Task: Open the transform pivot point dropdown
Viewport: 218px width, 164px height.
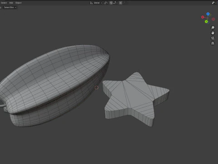Action: pyautogui.click(x=106, y=3)
